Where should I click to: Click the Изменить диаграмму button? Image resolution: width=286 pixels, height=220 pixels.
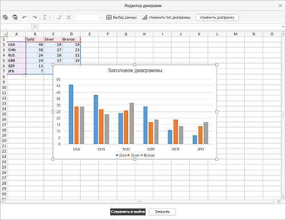(x=217, y=18)
